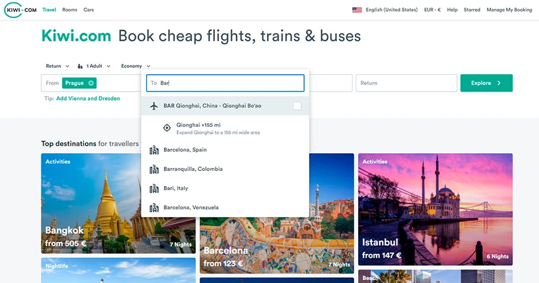Click the airplane icon beside BAR Qionghai
Viewport: 539px width, 283px height.
point(154,106)
